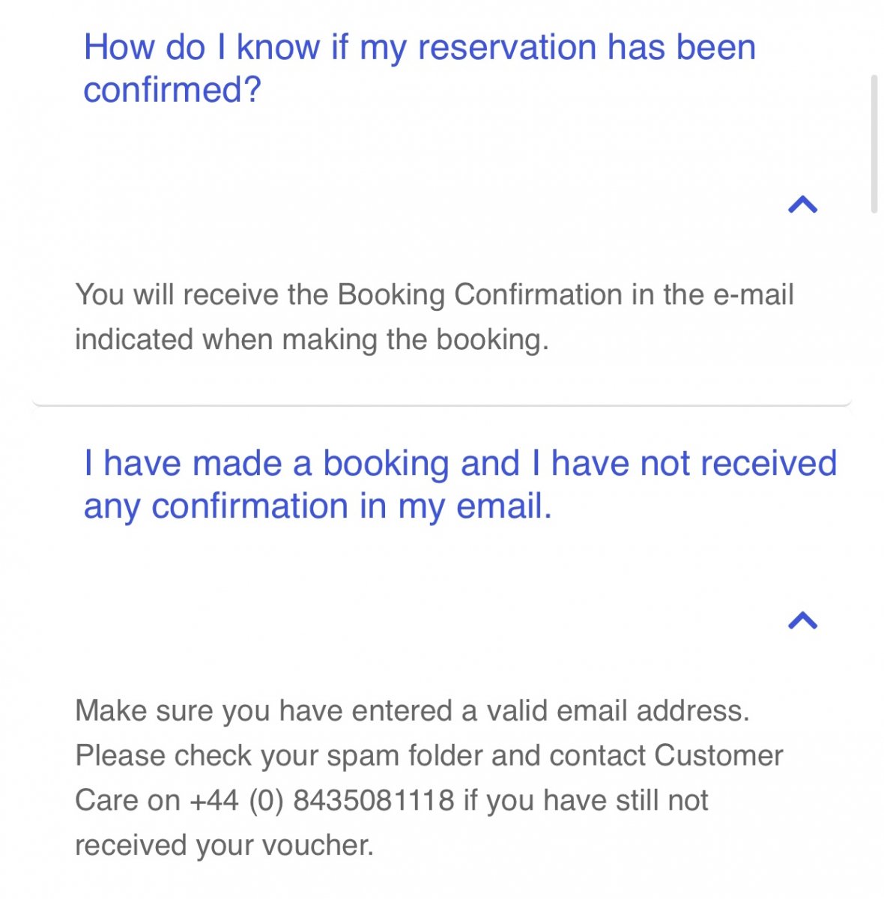This screenshot has width=884, height=899.
Task: Click the word 'e-mail' in the first answer
Action: 753,294
